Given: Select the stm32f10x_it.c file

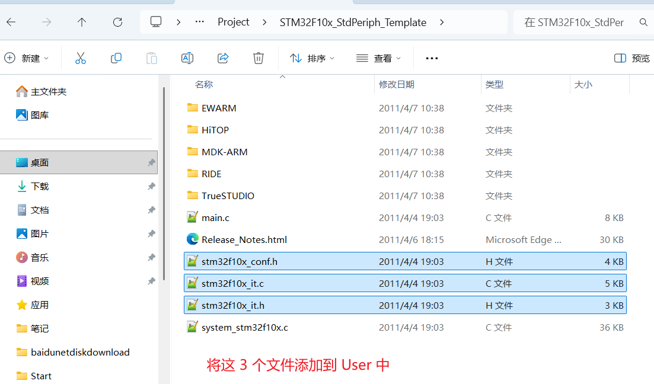Looking at the screenshot, I should click(x=405, y=283).
